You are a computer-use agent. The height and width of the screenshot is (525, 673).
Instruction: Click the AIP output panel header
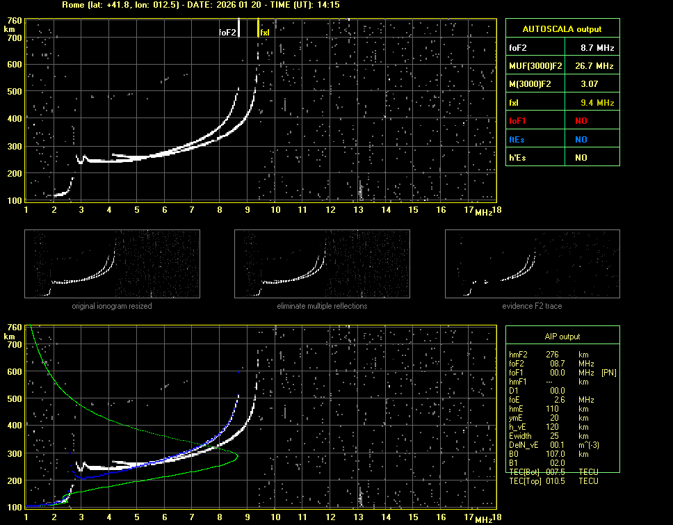coord(562,337)
